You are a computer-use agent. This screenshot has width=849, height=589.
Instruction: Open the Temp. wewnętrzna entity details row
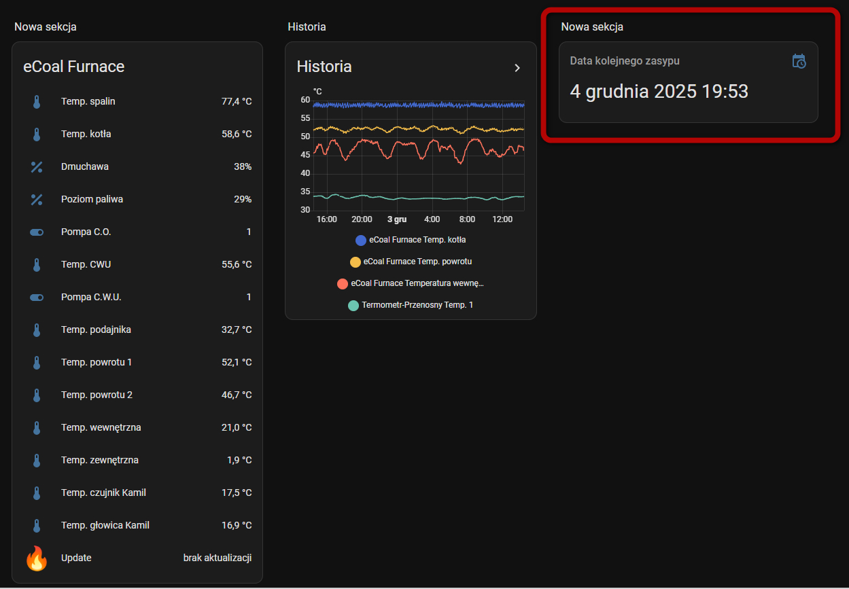point(137,428)
